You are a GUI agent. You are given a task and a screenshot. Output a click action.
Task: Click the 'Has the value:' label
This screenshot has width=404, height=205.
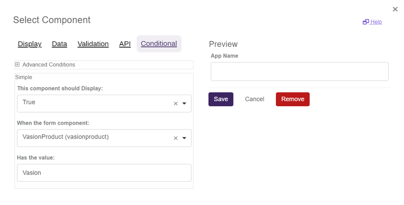(x=36, y=158)
